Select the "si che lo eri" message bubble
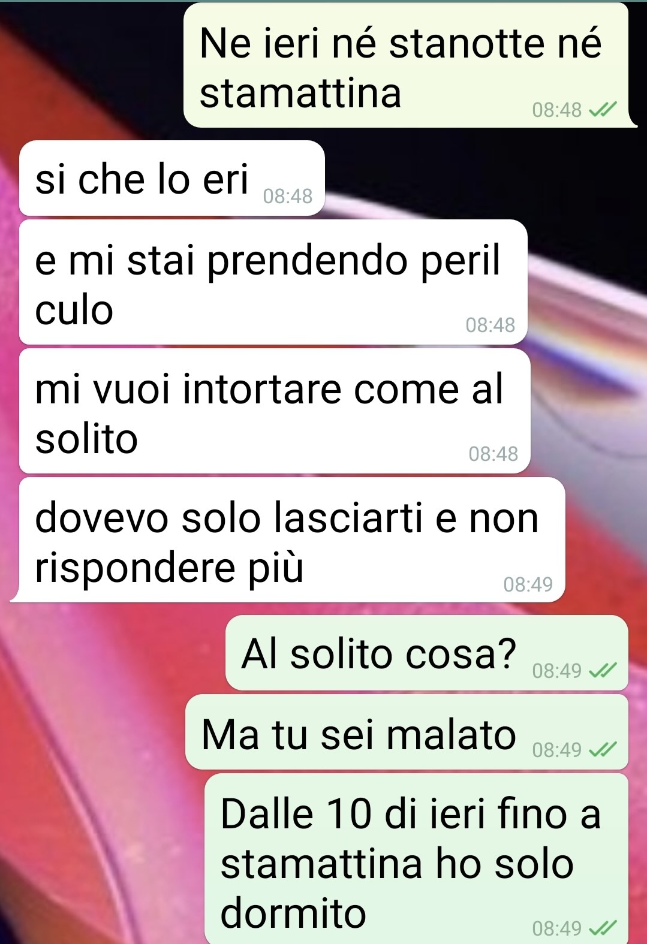The image size is (647, 944). tap(172, 178)
